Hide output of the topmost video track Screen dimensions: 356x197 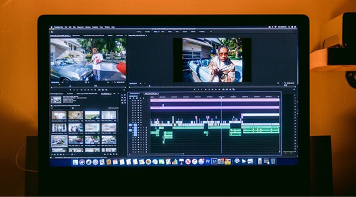(x=141, y=100)
